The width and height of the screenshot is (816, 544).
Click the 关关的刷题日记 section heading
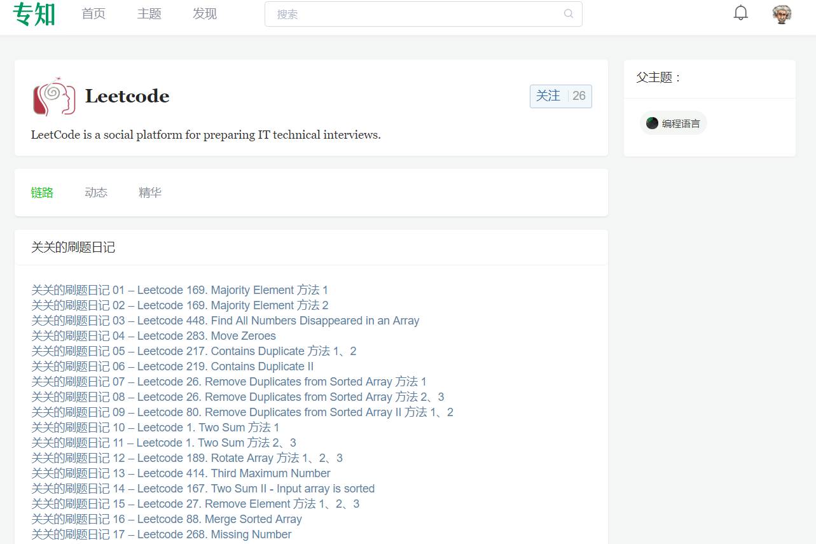(x=73, y=248)
